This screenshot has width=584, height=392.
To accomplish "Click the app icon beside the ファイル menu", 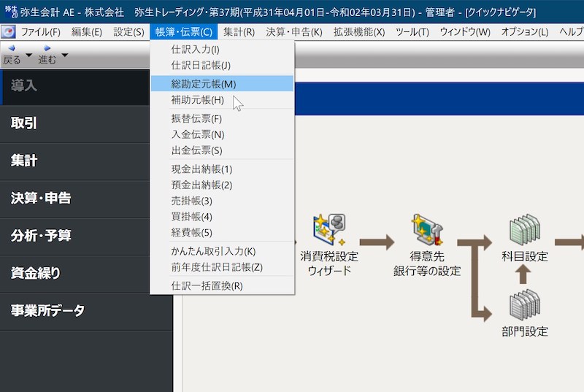I will tap(8, 31).
